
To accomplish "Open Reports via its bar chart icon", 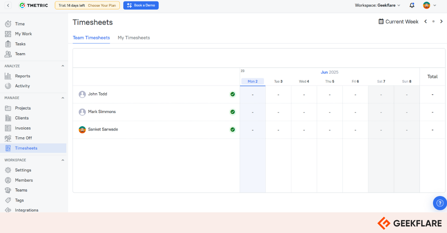I will pos(8,76).
